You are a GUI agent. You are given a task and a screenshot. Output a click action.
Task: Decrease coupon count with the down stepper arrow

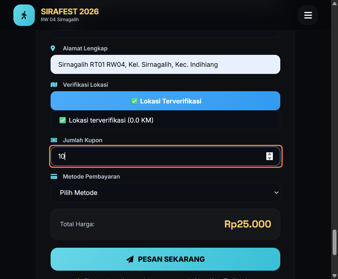click(270, 158)
